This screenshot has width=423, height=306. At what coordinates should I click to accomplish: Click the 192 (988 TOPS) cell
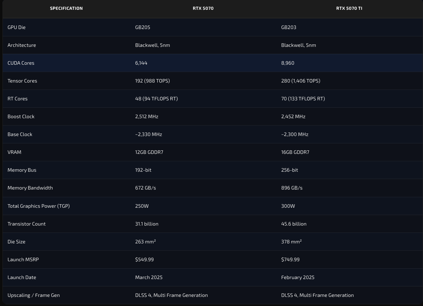(152, 81)
